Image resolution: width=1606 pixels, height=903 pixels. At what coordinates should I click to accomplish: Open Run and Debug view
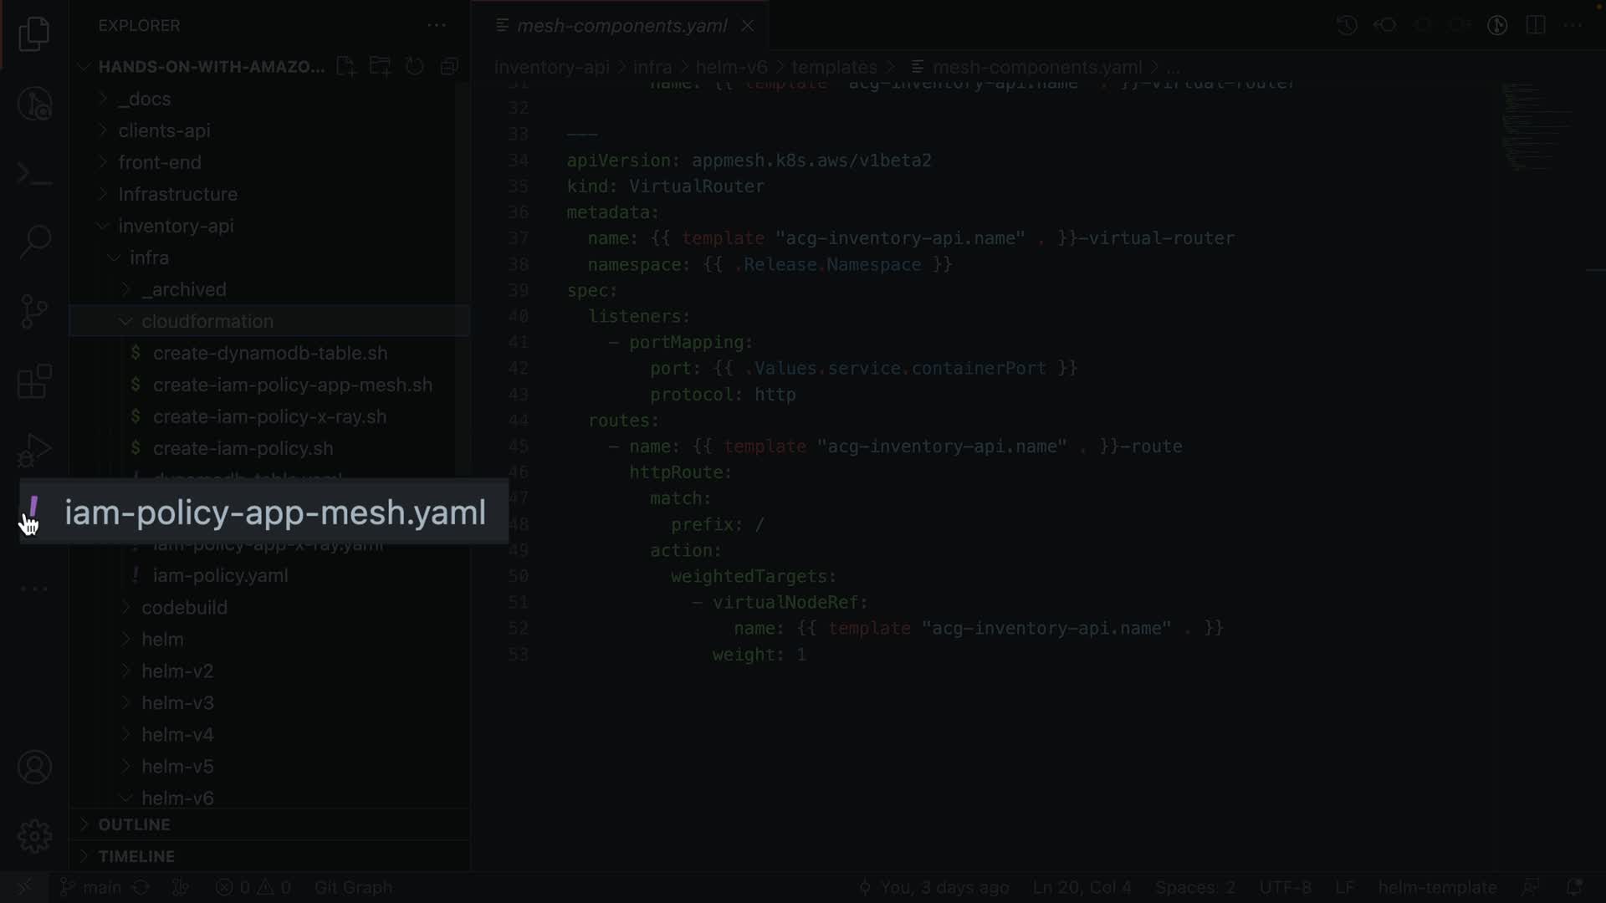click(34, 451)
